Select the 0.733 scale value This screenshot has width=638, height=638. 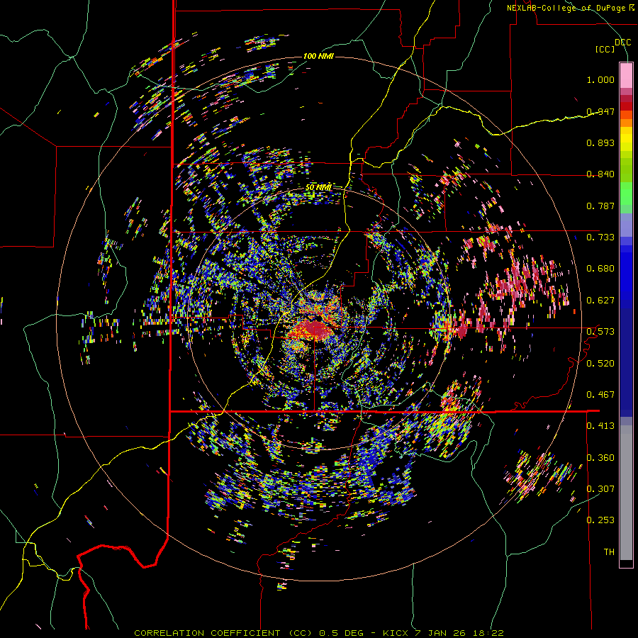(600, 237)
